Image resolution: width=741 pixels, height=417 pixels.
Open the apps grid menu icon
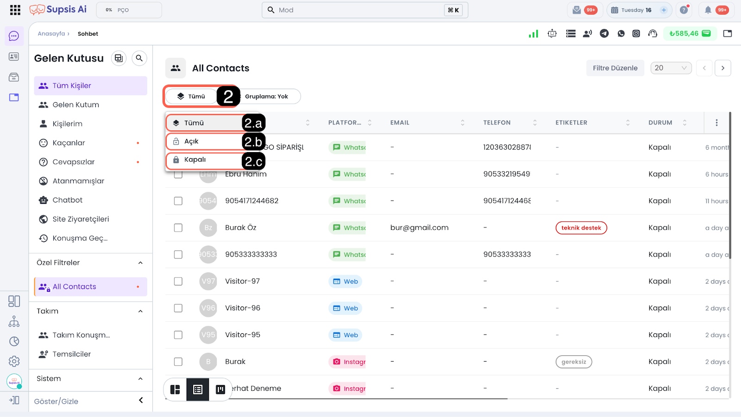15,10
